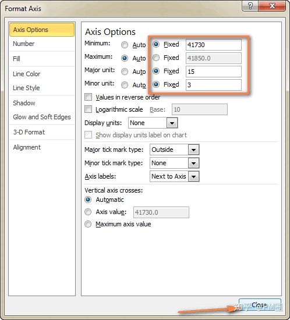The image size is (290, 320).
Task: Select Maximum axis value radio
Action: click(88, 224)
